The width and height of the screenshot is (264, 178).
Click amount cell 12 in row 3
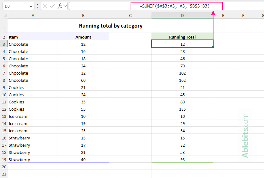(x=83, y=44)
